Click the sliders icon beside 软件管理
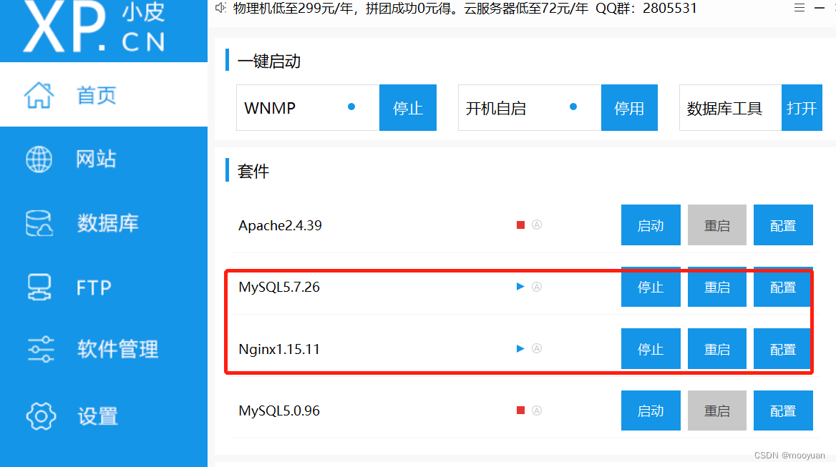Viewport: 836px width, 467px height. (41, 349)
